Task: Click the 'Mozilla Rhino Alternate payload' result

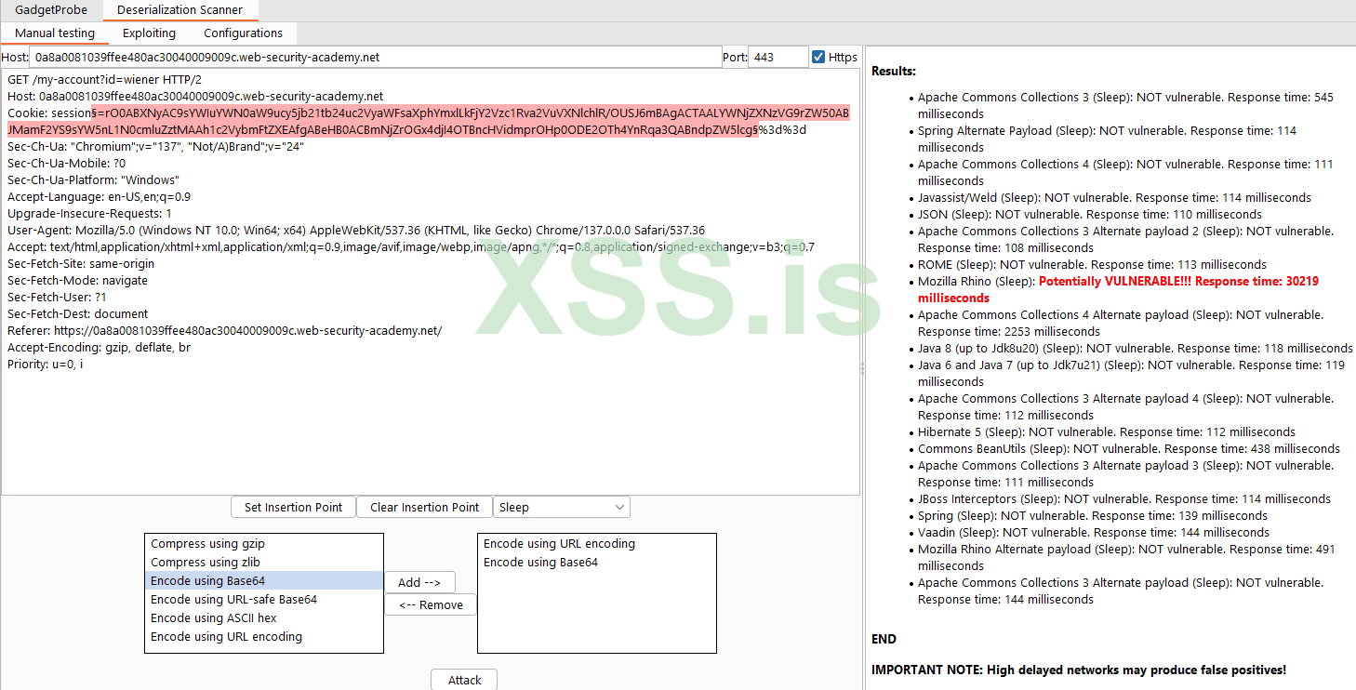Action: pyautogui.click(x=1126, y=557)
